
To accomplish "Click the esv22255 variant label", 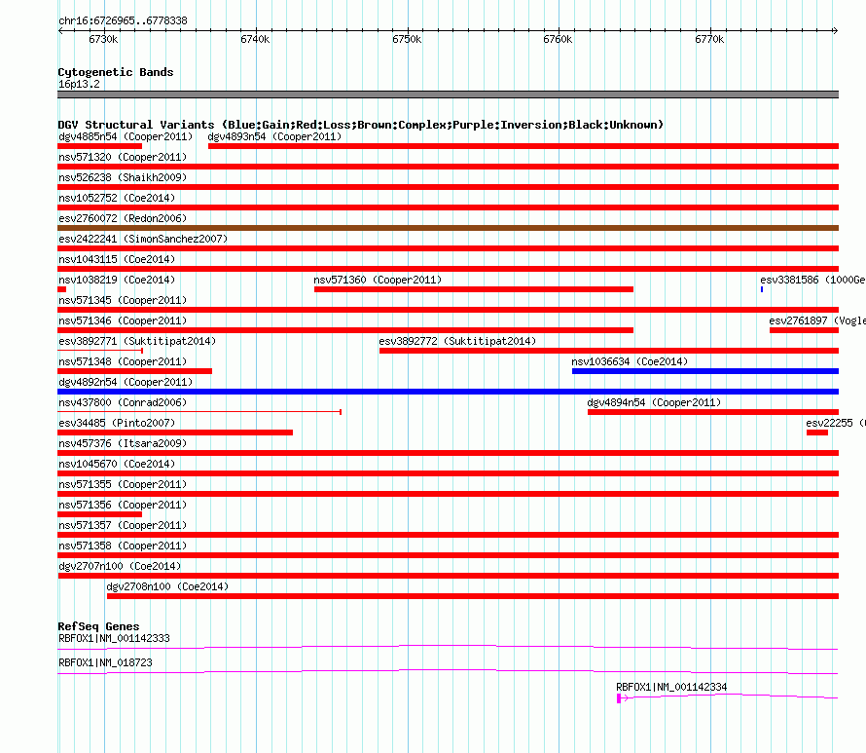I will pyautogui.click(x=835, y=423).
